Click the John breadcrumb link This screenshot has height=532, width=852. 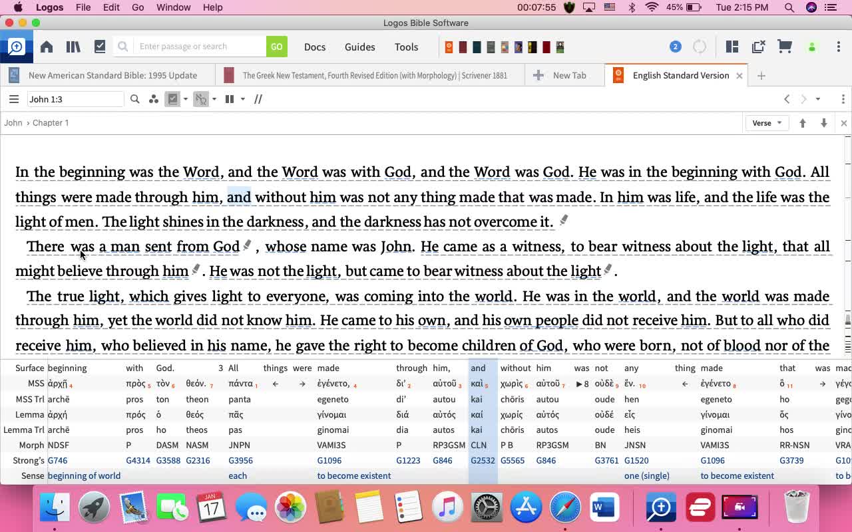(x=13, y=123)
